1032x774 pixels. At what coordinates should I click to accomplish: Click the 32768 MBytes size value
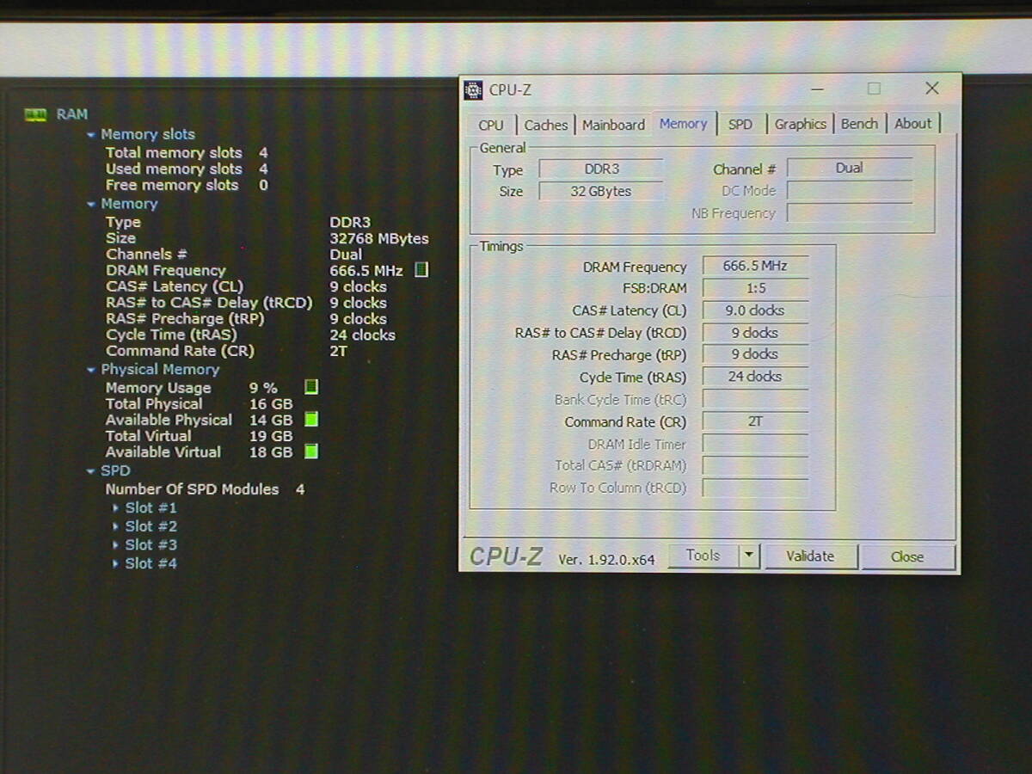click(x=379, y=239)
